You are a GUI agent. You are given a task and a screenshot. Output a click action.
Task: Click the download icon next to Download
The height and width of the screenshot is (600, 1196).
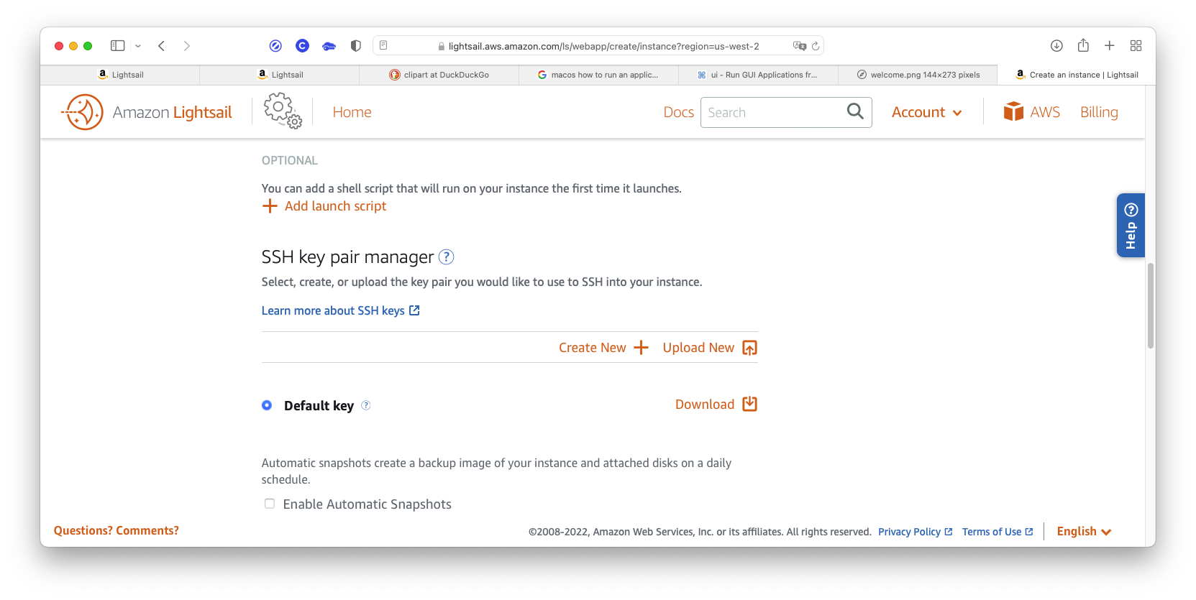pos(749,404)
